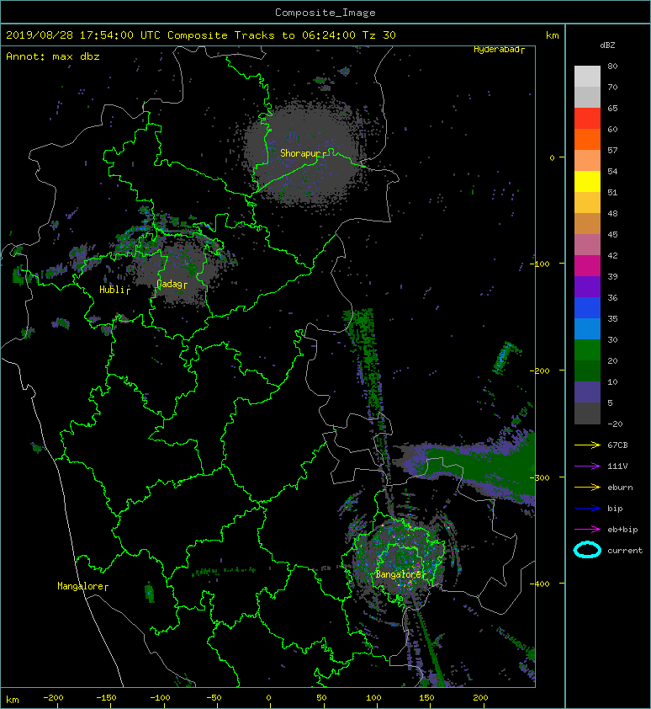Click the 'current' legend label
This screenshot has height=709, width=651.
tap(625, 551)
